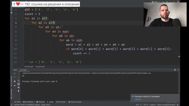
Task: Click the Debug bug icon in the top toolbar
Action: click(x=167, y=2)
